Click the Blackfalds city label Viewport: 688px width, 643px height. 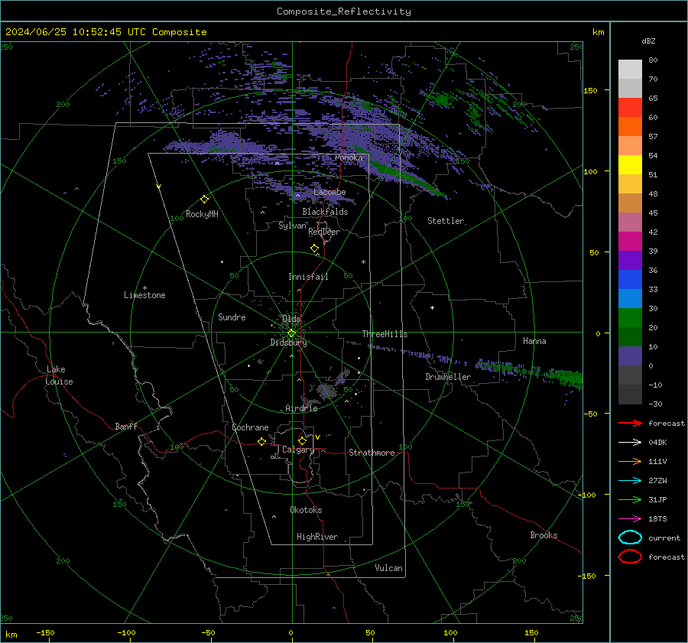[325, 212]
